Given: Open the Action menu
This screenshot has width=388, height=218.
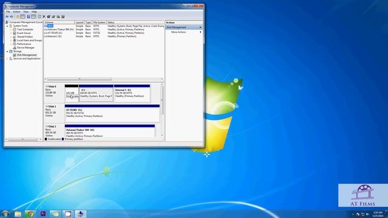Looking at the screenshot, I should (x=16, y=12).
